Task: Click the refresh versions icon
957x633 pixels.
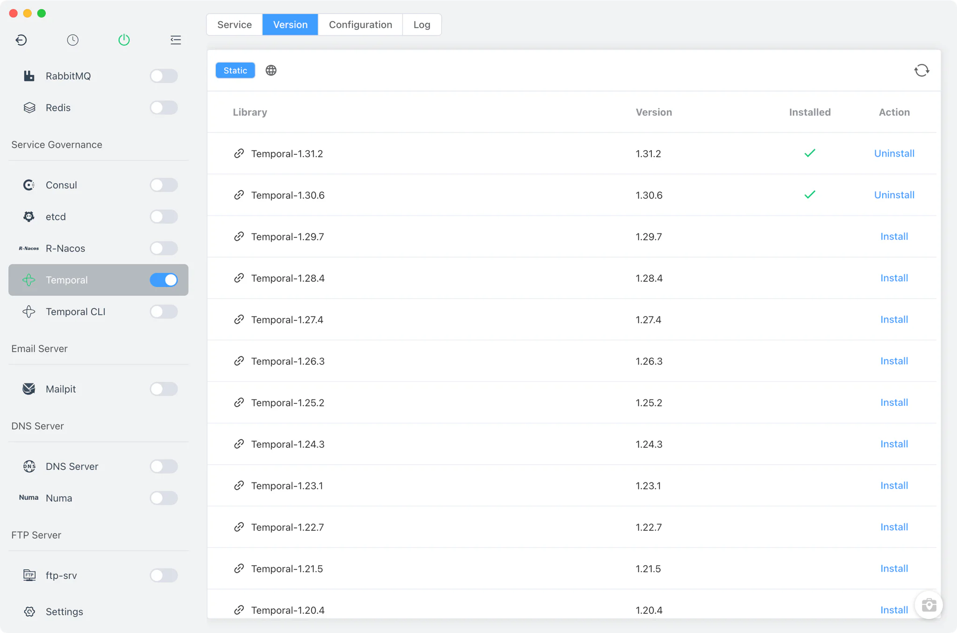Action: pos(921,70)
